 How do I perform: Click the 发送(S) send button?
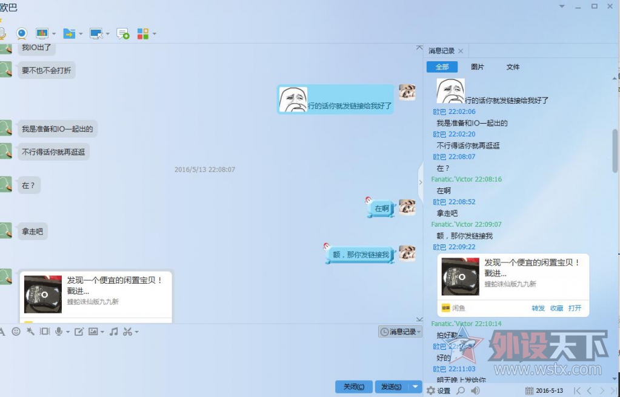coord(392,387)
